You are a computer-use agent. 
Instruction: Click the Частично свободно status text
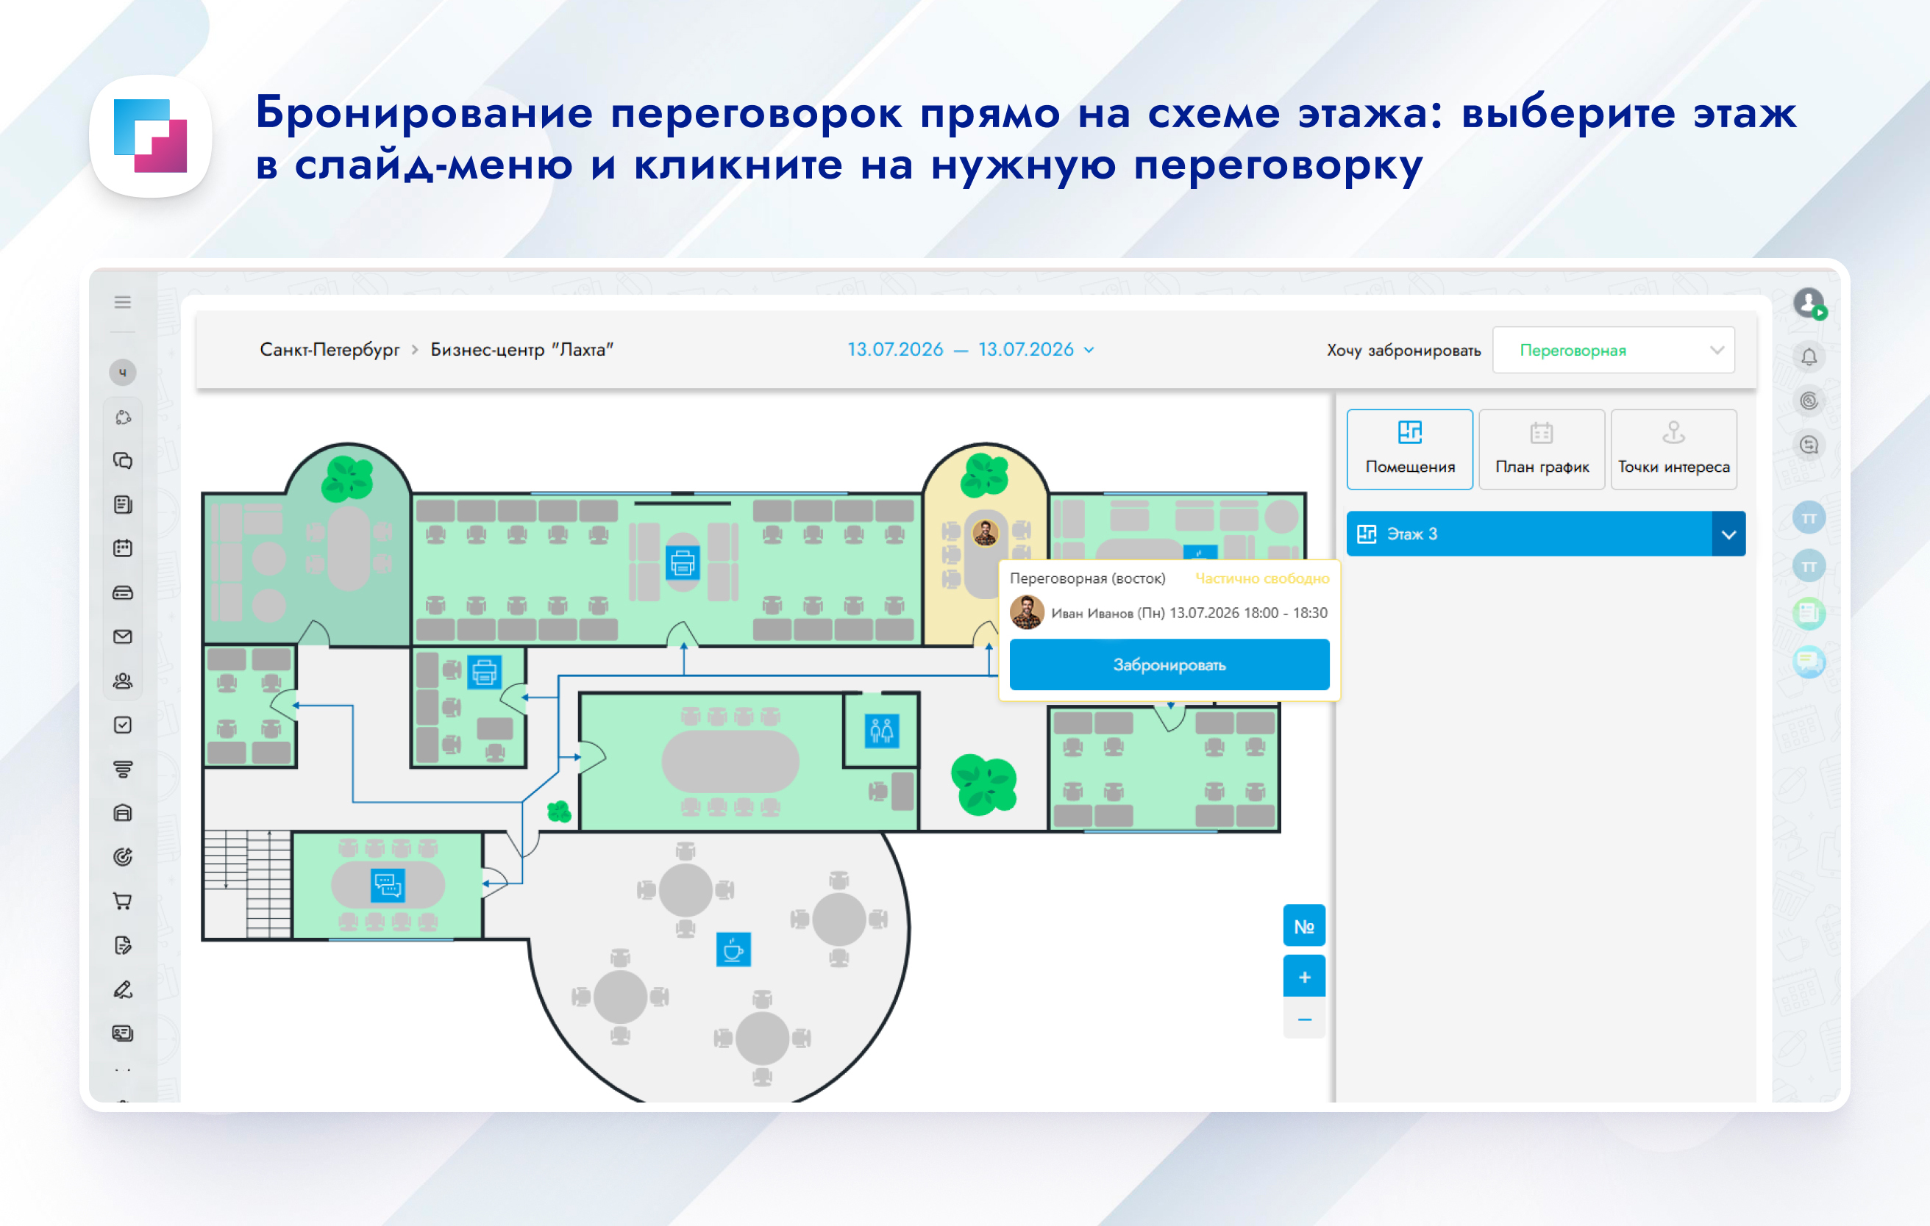[1261, 578]
